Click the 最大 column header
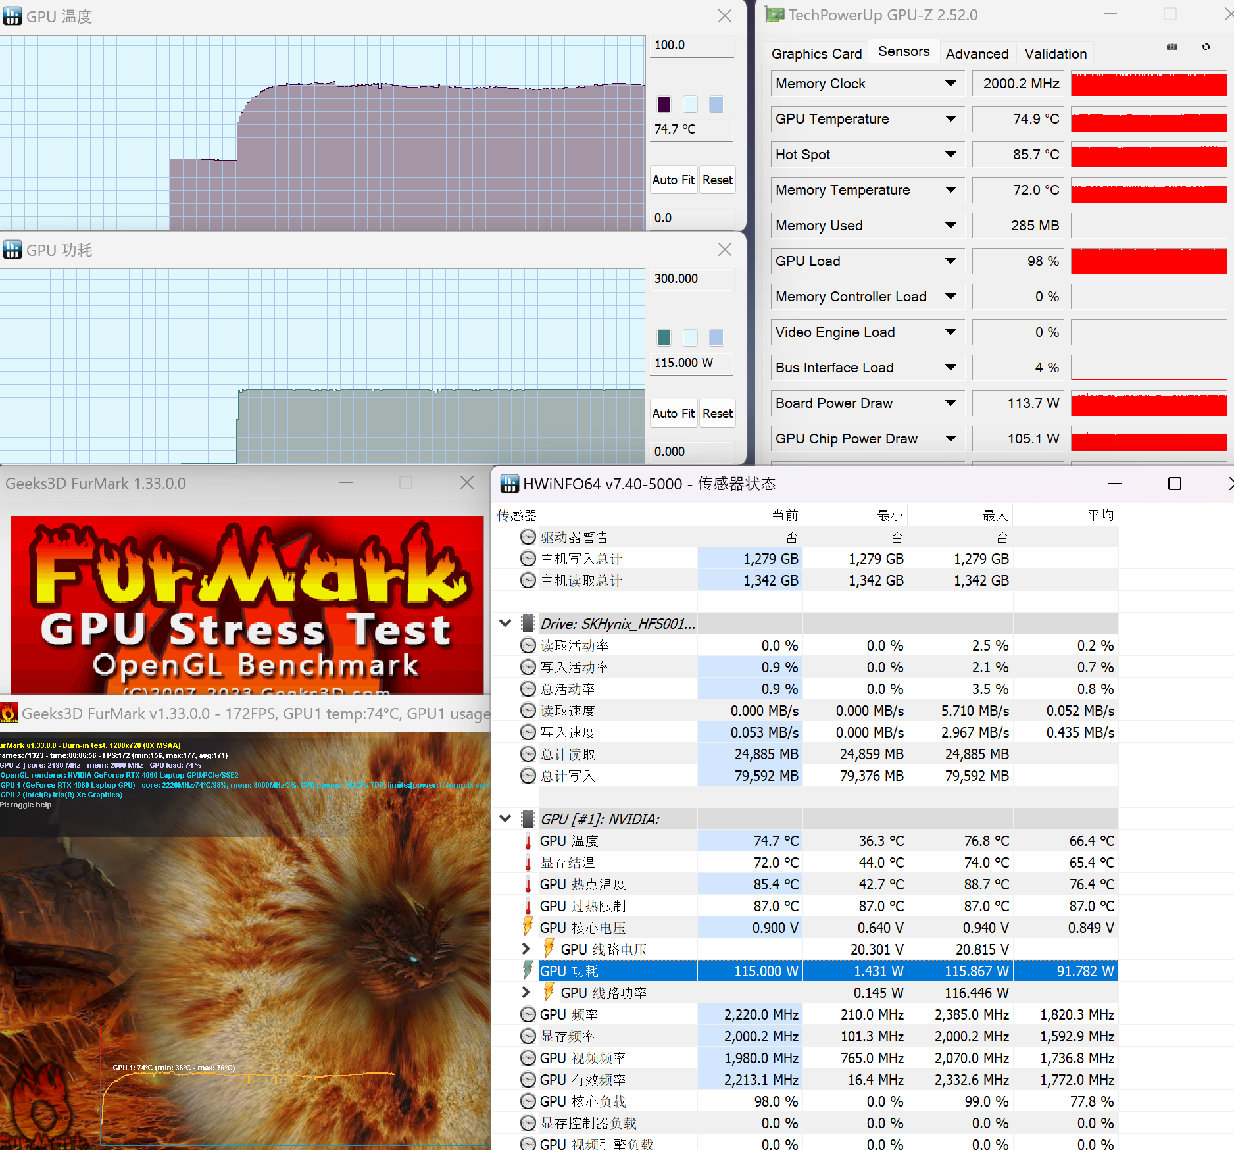Viewport: 1234px width, 1150px height. click(x=960, y=515)
